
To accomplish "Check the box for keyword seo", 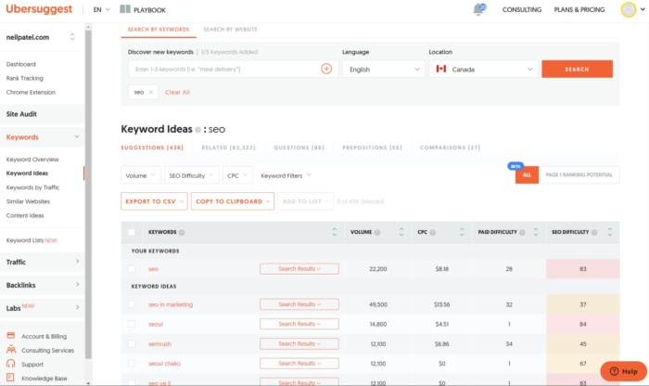I will (x=132, y=269).
